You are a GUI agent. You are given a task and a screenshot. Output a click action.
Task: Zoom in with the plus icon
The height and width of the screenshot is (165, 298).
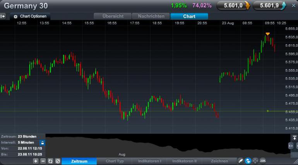coord(36,161)
